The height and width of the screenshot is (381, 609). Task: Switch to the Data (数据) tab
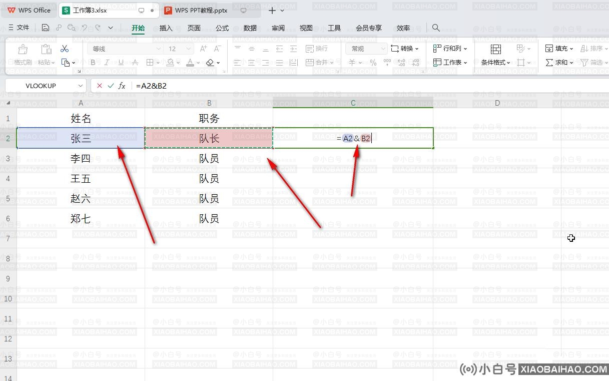[x=250, y=28]
